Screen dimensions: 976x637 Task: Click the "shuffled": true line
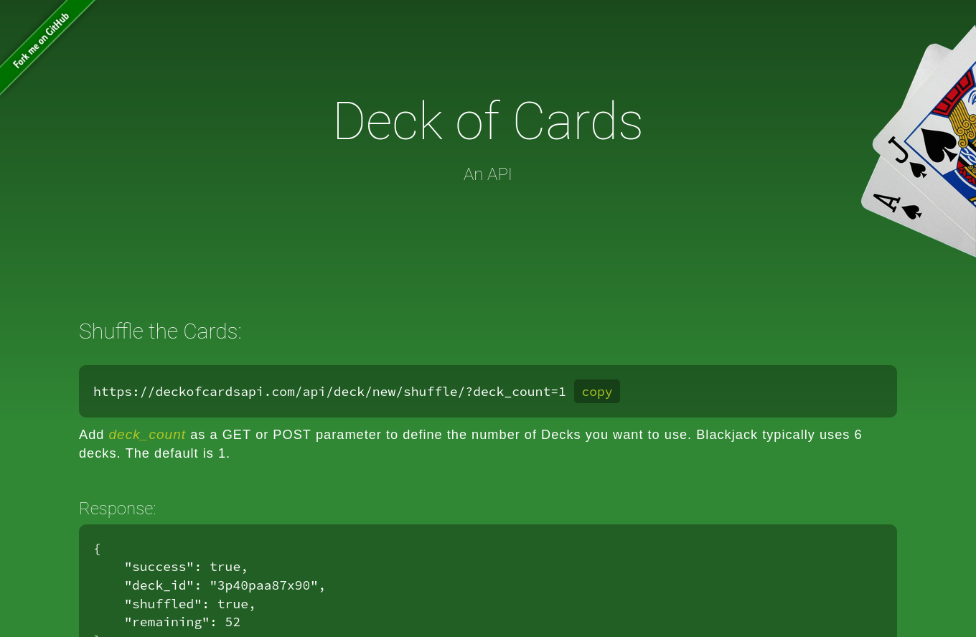coord(190,604)
